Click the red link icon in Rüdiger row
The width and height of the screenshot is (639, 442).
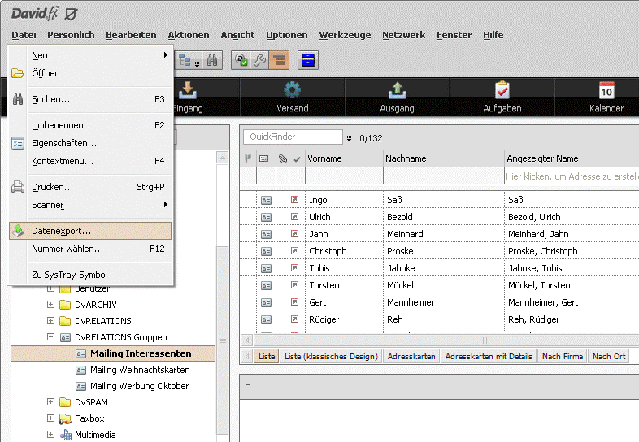click(x=294, y=319)
